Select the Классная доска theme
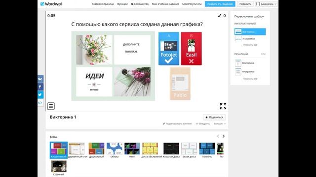316x177 pixels. [171, 150]
